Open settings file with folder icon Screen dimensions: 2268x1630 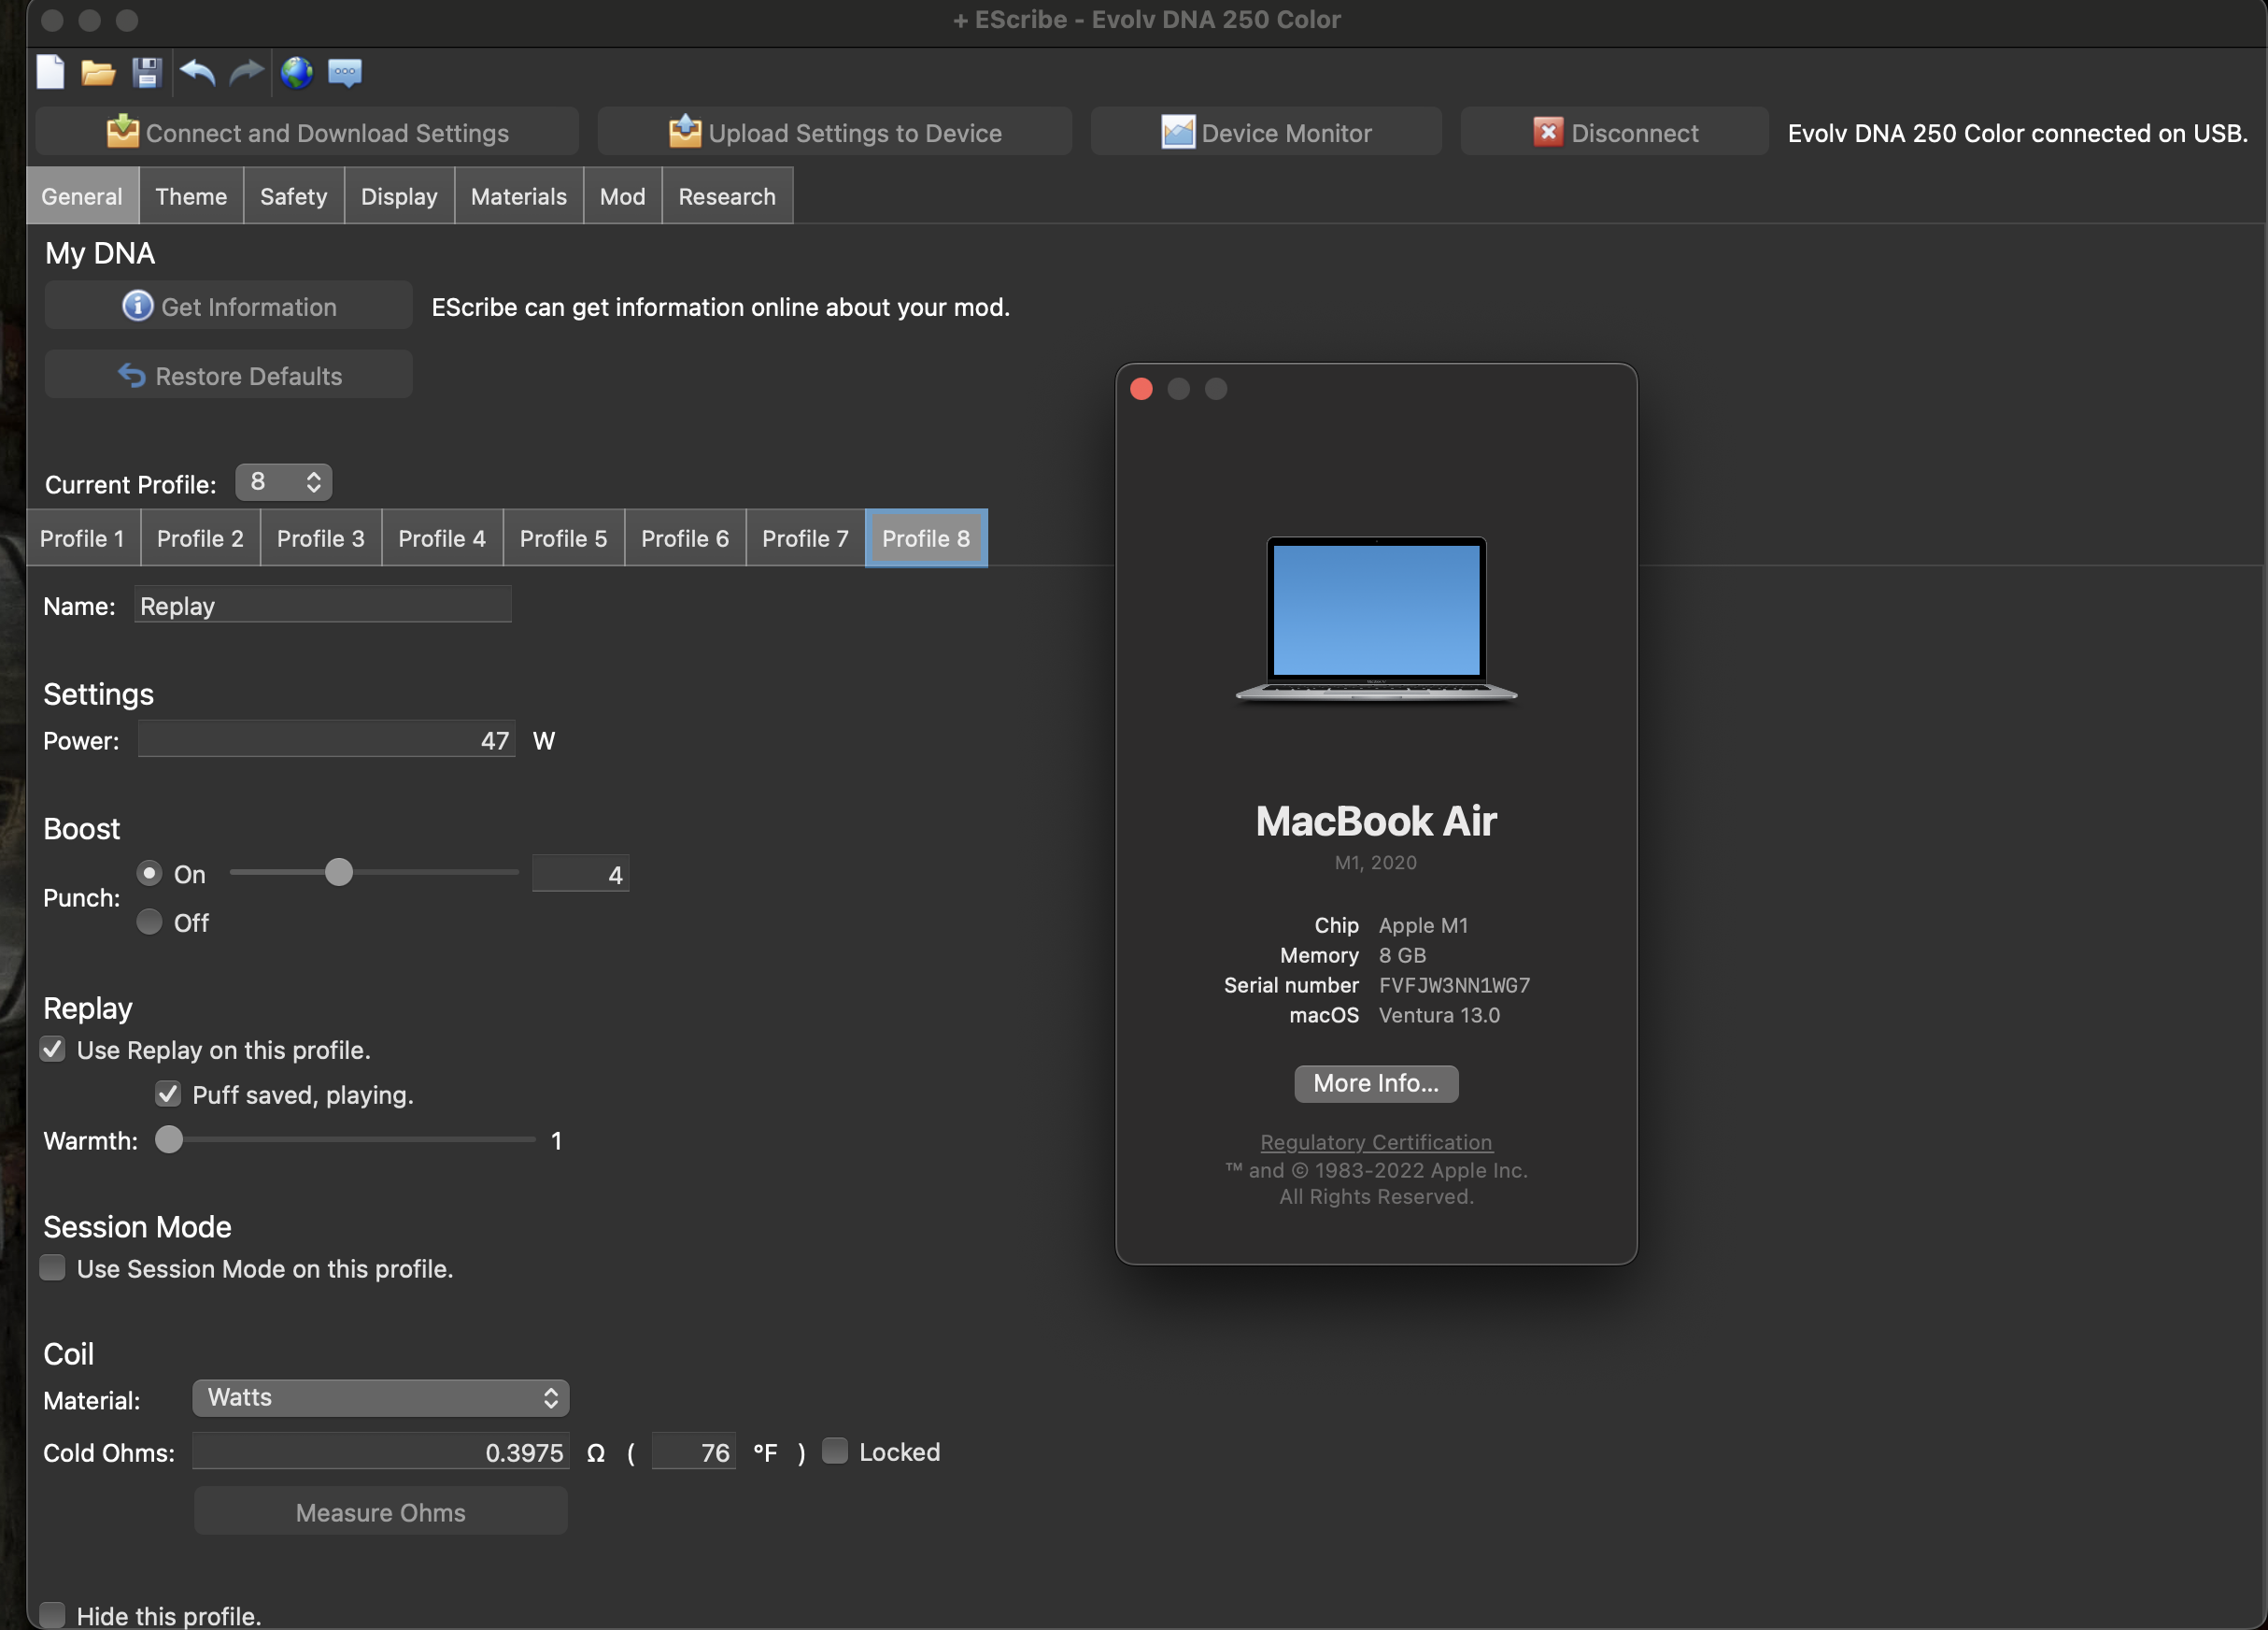98,72
